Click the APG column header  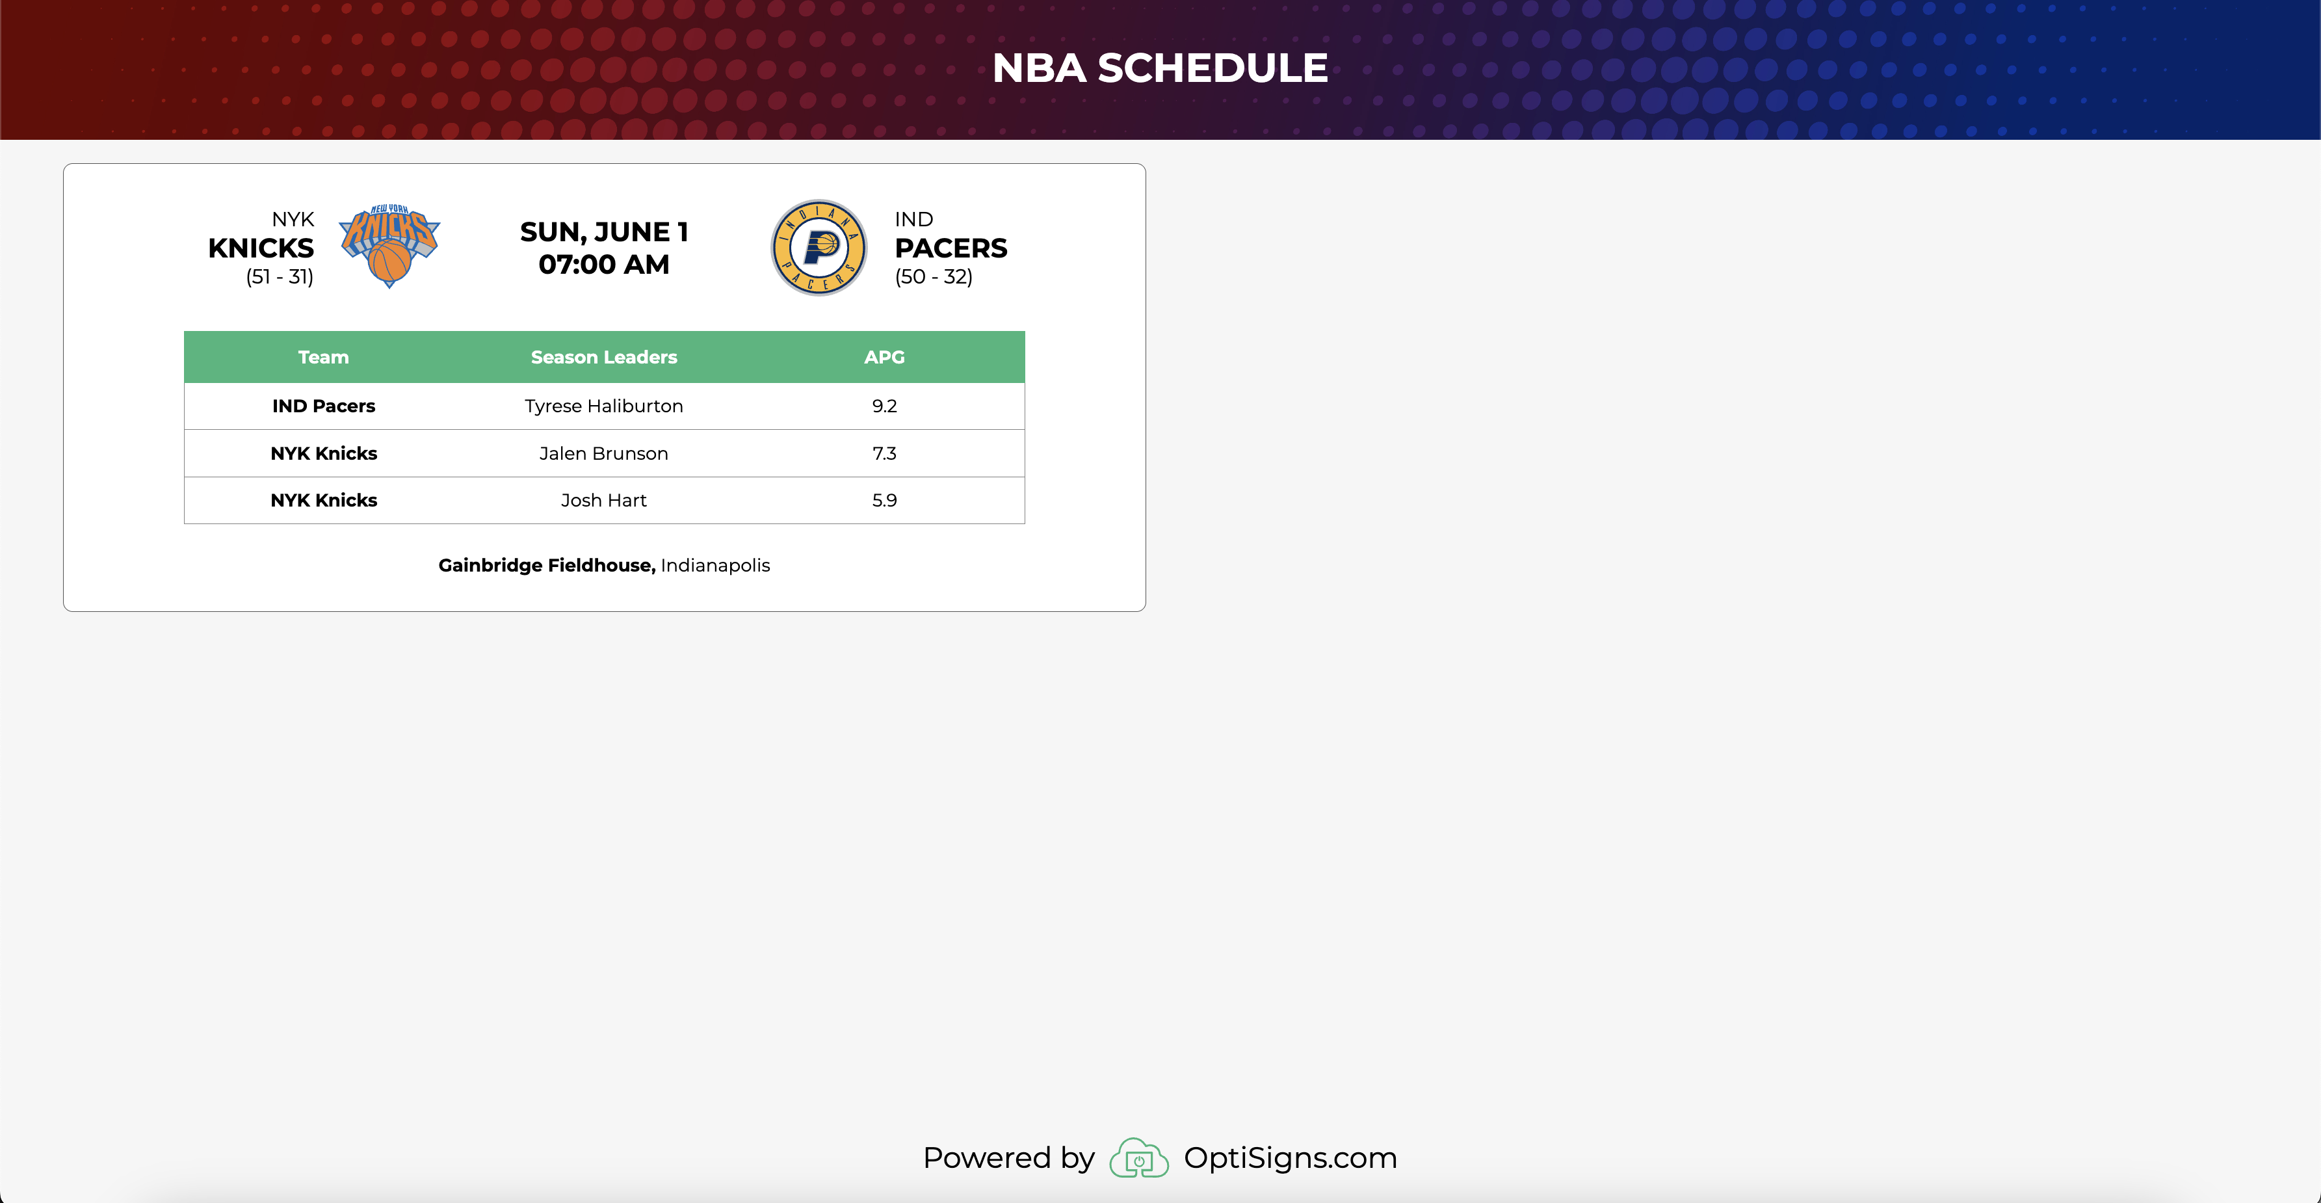coord(884,357)
